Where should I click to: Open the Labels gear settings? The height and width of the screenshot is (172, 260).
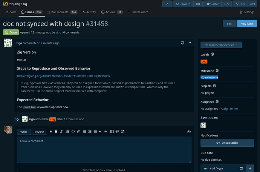[212, 54]
